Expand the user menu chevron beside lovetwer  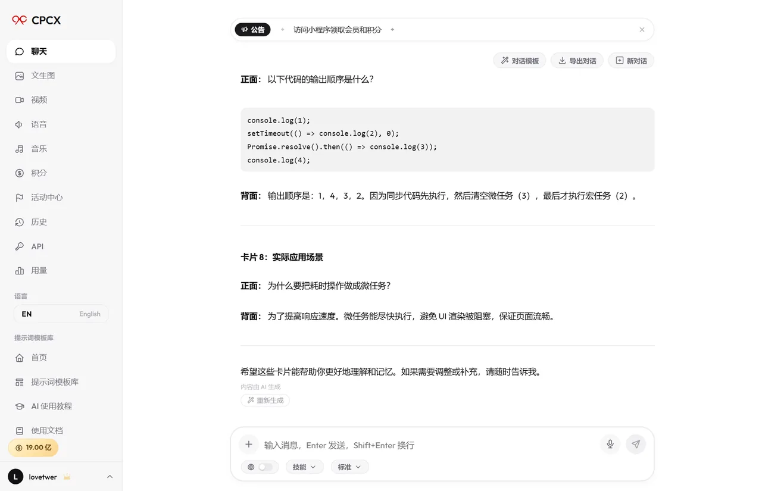click(110, 477)
